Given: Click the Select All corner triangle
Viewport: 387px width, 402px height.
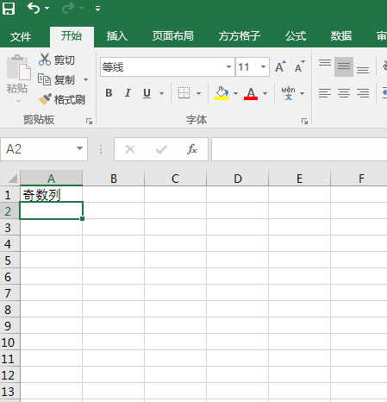Looking at the screenshot, I should (x=13, y=179).
